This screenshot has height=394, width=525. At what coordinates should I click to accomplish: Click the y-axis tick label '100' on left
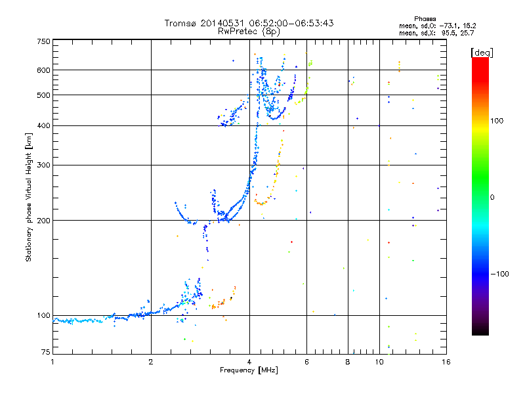[x=44, y=315]
